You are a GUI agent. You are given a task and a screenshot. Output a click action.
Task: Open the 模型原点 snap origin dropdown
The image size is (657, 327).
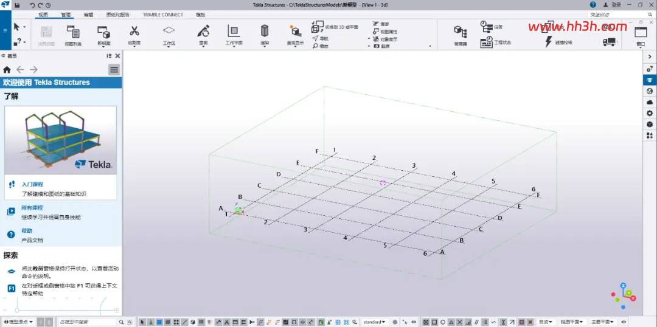pyautogui.click(x=19, y=322)
